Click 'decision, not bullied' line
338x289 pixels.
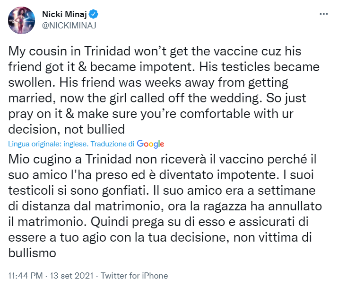[66, 129]
